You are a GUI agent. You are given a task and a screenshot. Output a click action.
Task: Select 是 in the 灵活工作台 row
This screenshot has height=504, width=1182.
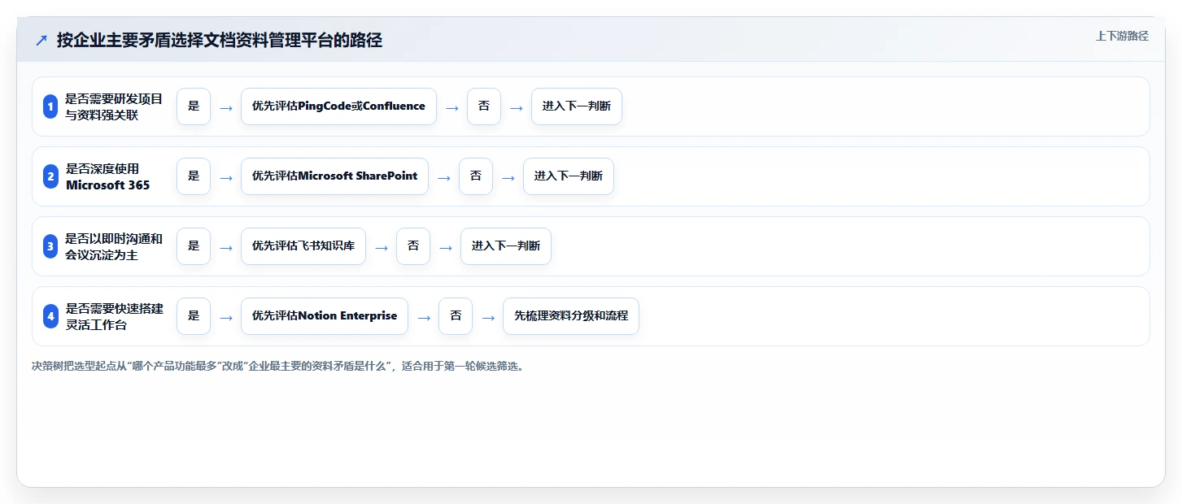point(194,316)
